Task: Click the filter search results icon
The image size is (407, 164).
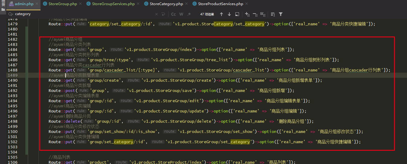Action: click(x=281, y=14)
